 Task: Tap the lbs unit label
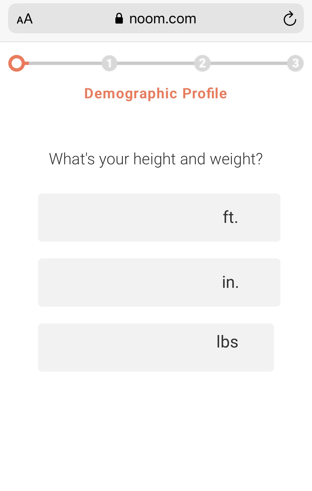click(x=227, y=342)
